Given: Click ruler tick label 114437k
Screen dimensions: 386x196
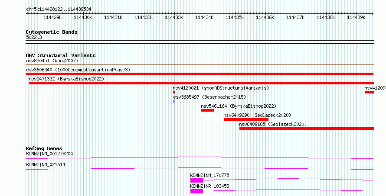Looking at the screenshot, I should point(295,17).
